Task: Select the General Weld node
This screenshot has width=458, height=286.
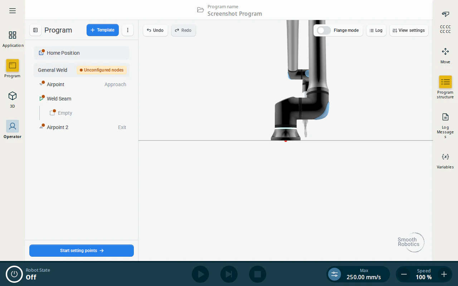Action: (53, 70)
